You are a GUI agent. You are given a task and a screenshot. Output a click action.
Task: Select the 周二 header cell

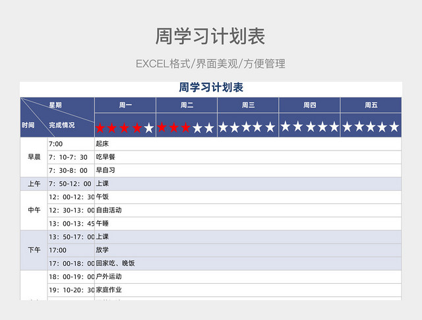(187, 105)
